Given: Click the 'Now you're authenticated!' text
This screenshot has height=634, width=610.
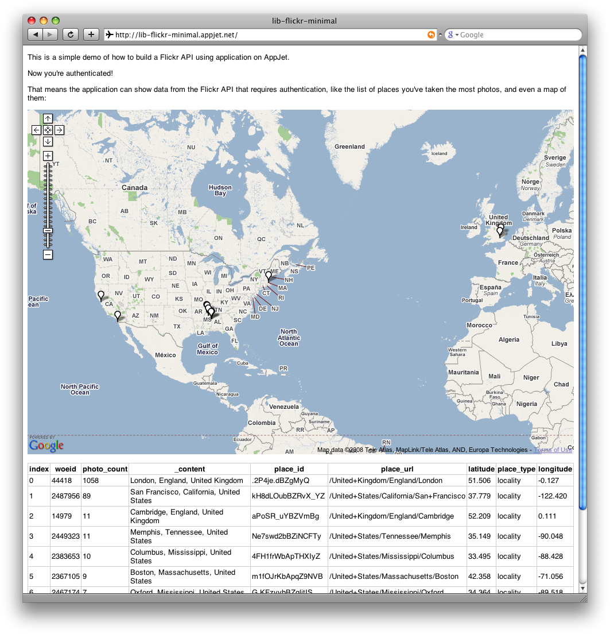Looking at the screenshot, I should tap(70, 73).
